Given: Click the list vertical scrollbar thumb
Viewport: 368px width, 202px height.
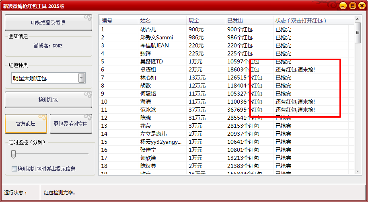Looking at the screenshot, I should (358, 33).
